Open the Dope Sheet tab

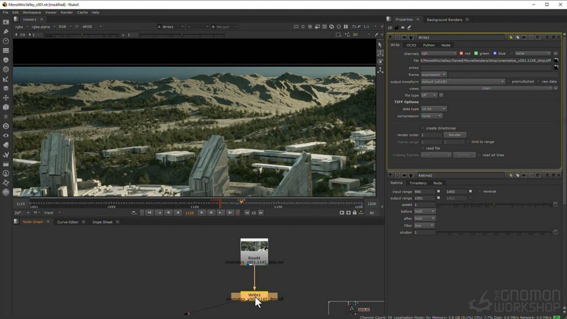click(102, 222)
